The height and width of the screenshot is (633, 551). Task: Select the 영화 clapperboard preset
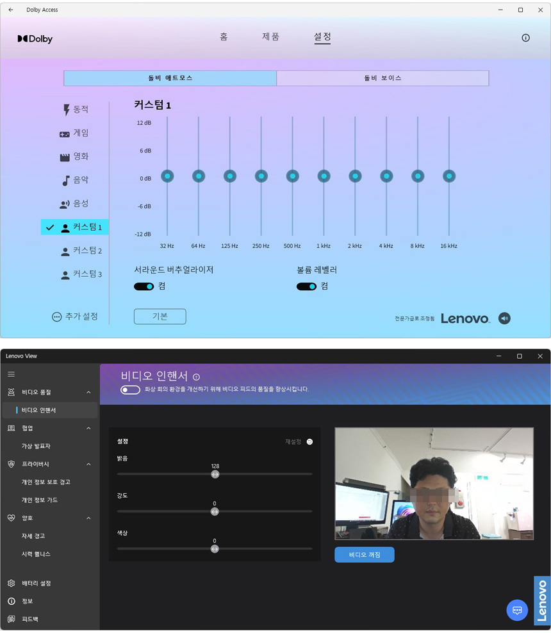pos(74,156)
